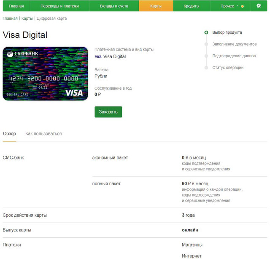270x263 pixels.
Task: Open the settings gear icon
Action: [x=259, y=6]
